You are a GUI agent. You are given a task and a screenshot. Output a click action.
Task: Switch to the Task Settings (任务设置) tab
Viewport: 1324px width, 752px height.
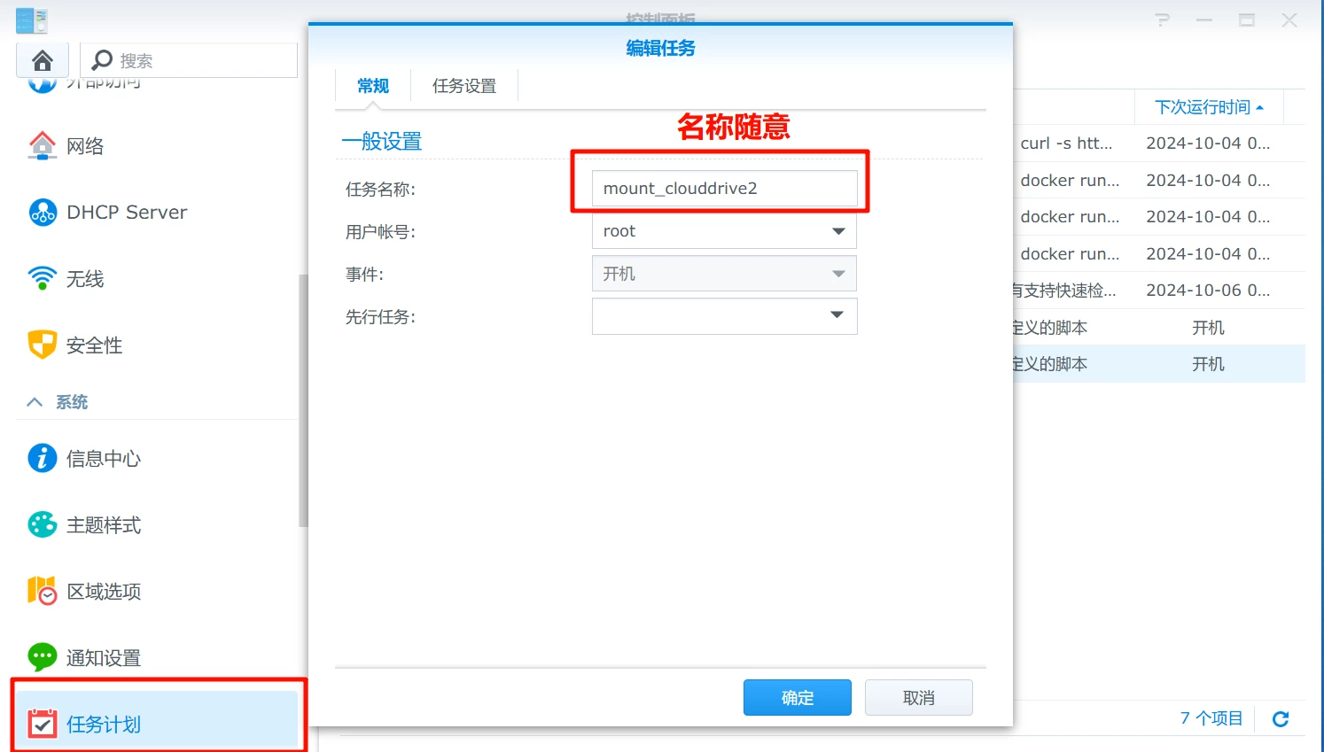coord(463,86)
